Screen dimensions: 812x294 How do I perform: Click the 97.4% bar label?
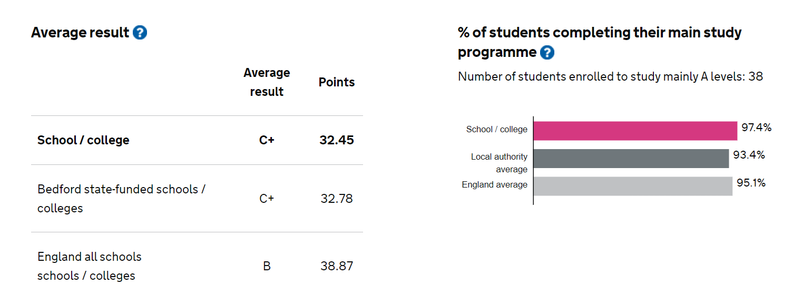tap(757, 128)
